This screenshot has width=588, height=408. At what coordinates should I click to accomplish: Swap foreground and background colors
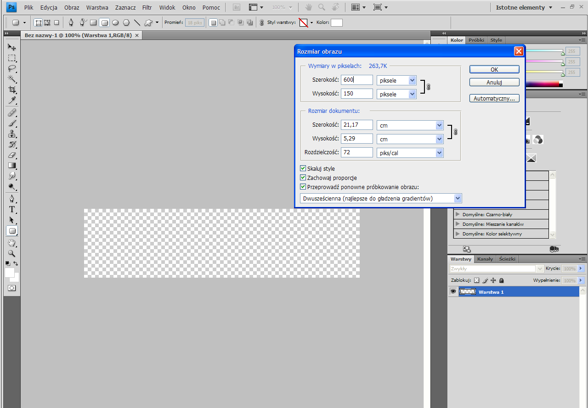tap(16, 263)
